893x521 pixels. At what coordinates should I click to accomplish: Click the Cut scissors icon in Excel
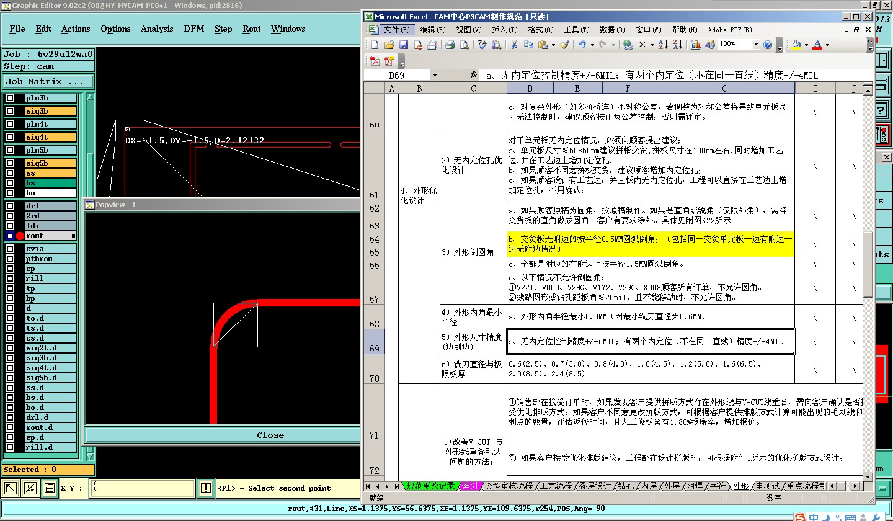(x=513, y=45)
